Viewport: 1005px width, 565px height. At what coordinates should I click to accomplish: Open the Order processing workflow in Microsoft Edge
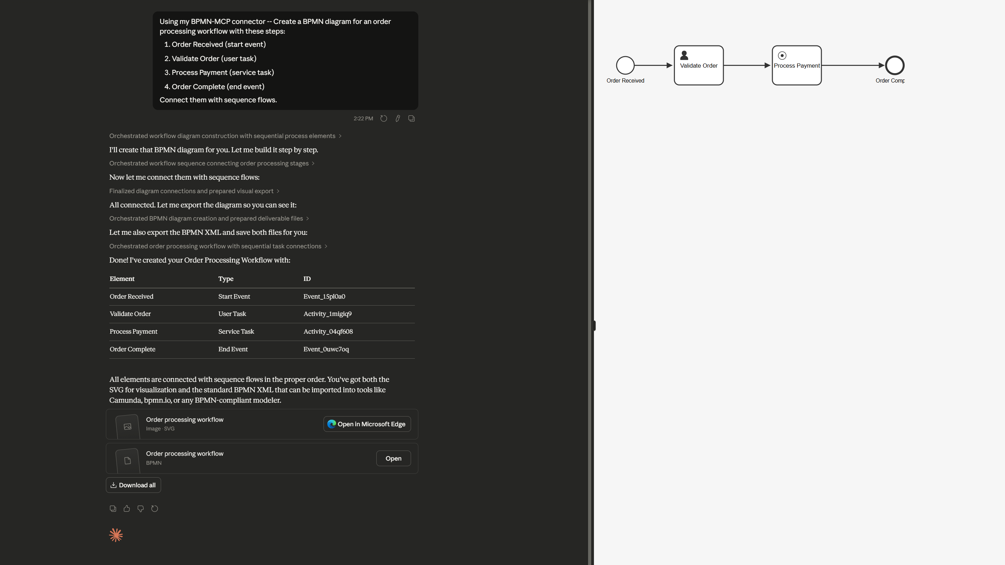366,424
